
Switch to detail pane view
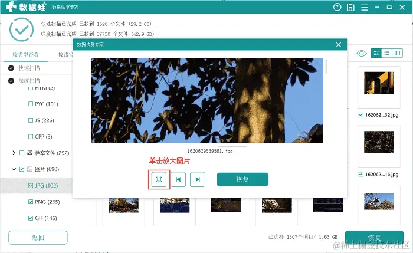pos(398,53)
